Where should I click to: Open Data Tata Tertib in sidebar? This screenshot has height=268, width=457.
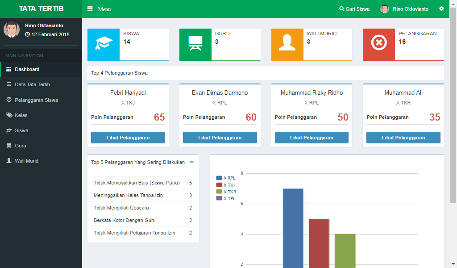32,84
